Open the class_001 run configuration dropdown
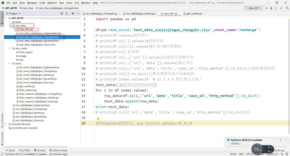 pos(253,8)
